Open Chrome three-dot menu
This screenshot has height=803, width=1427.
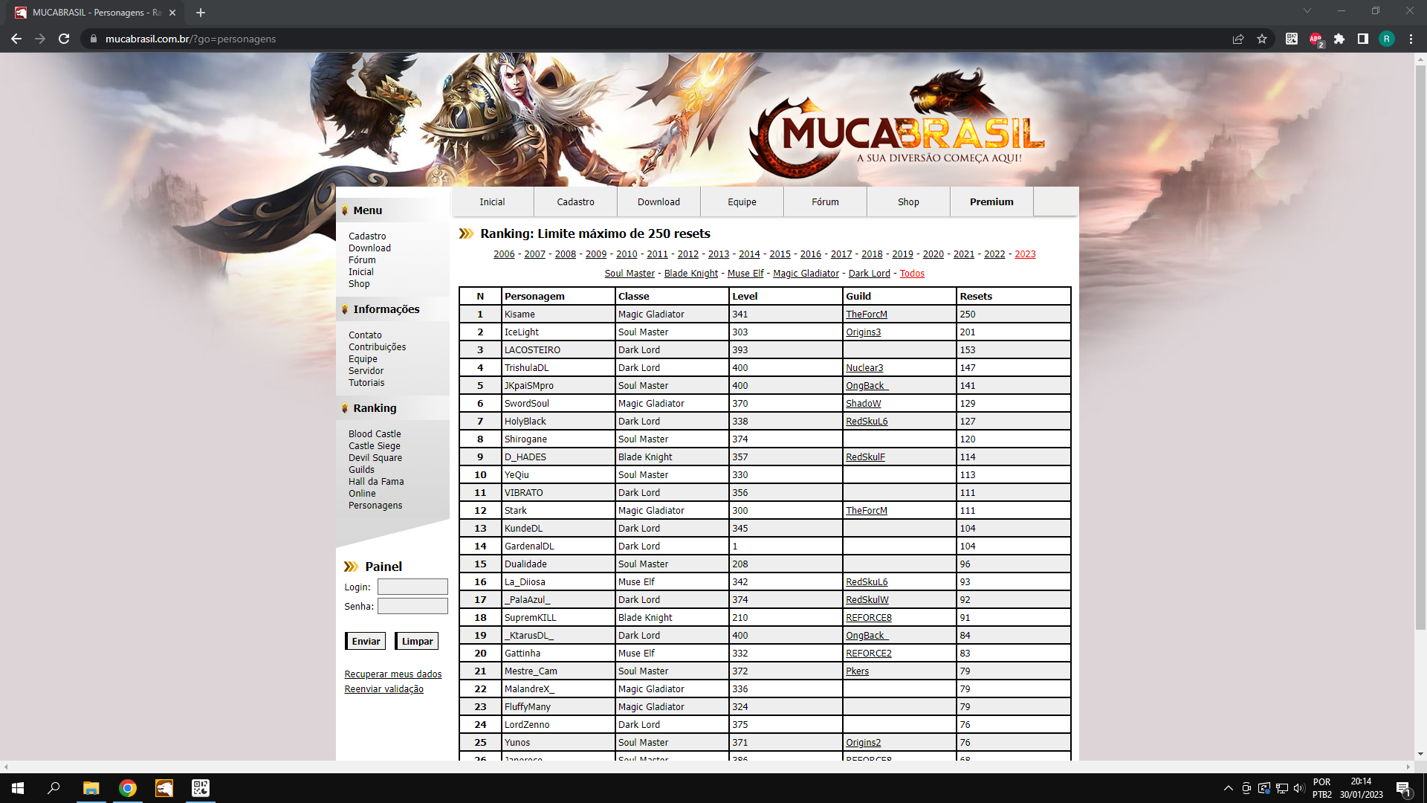click(x=1411, y=39)
